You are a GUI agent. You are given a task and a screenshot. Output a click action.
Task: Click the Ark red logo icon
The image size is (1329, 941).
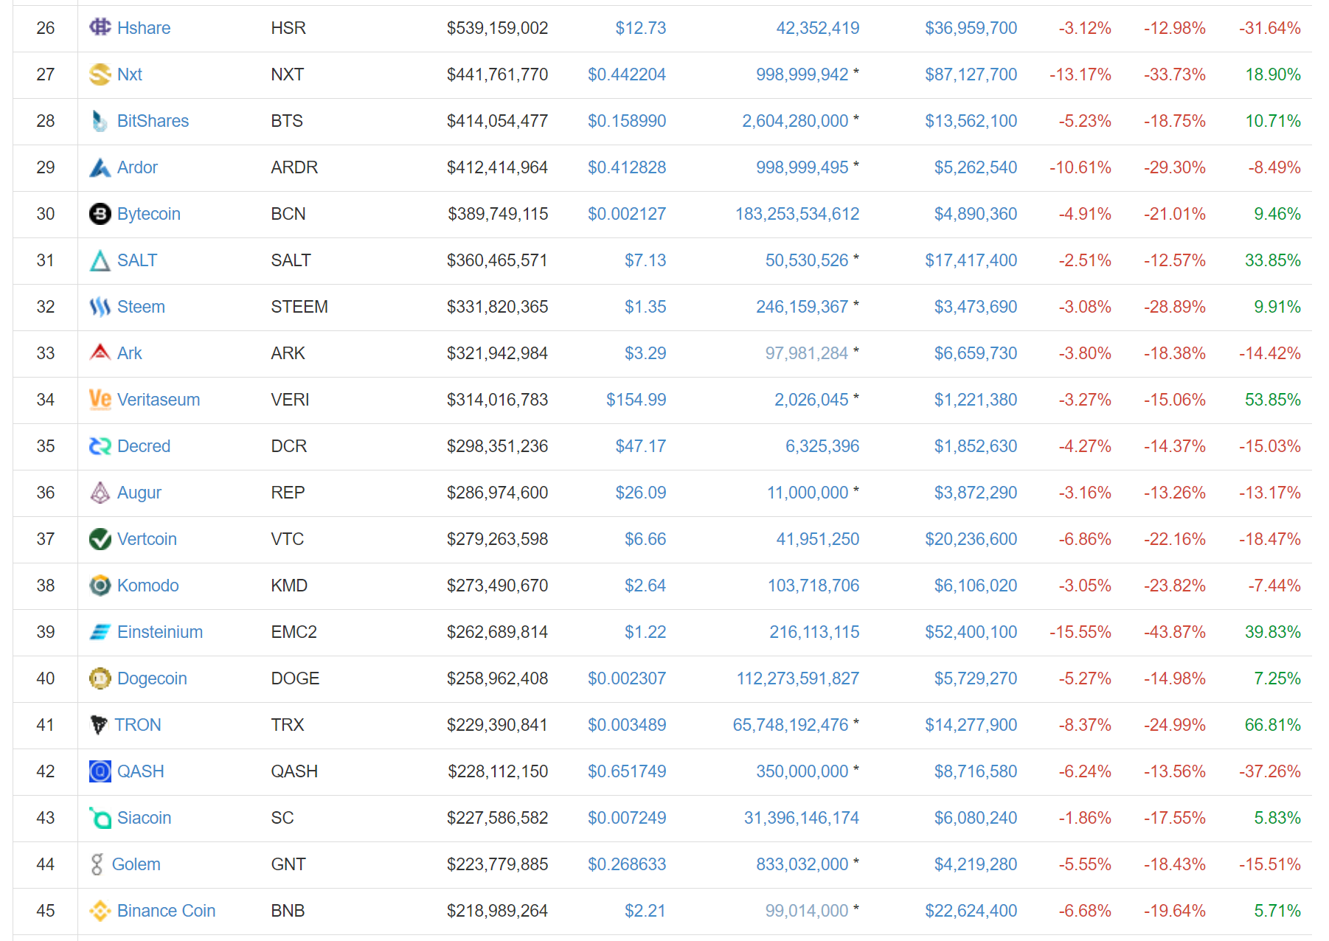pyautogui.click(x=100, y=353)
